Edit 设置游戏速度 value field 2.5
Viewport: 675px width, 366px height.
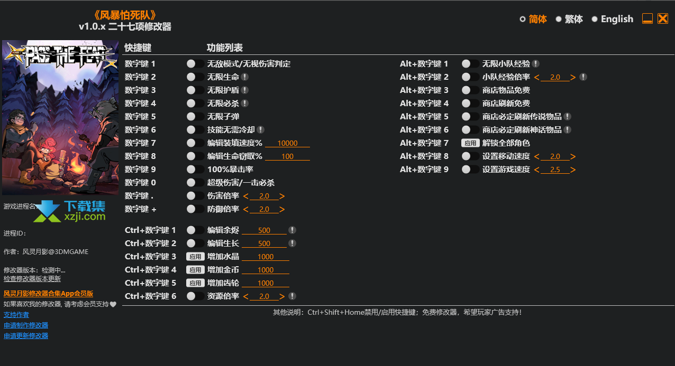[555, 170]
